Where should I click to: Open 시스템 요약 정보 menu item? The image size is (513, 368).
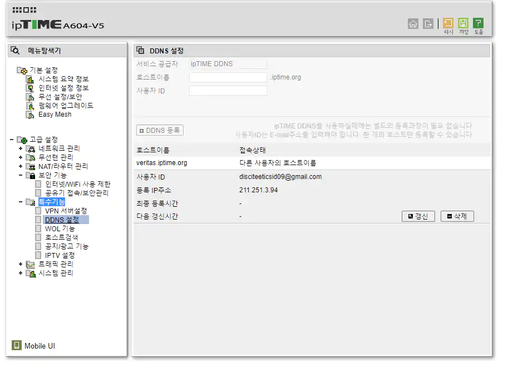pos(63,79)
